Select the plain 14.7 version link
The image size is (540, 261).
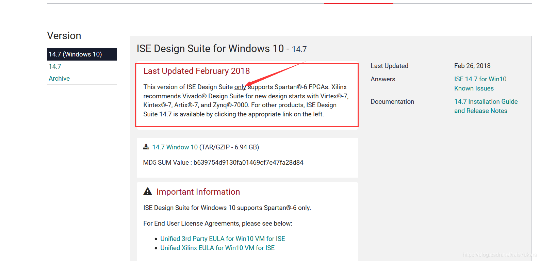click(55, 66)
